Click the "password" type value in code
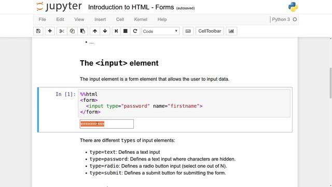Viewport: 332px width, 187px height. tap(135, 106)
